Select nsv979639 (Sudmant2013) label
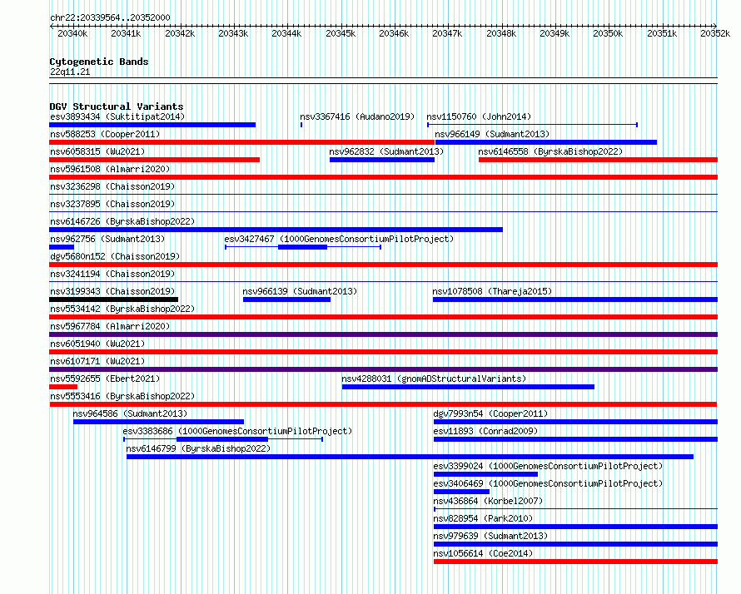741x594 pixels. tap(490, 536)
